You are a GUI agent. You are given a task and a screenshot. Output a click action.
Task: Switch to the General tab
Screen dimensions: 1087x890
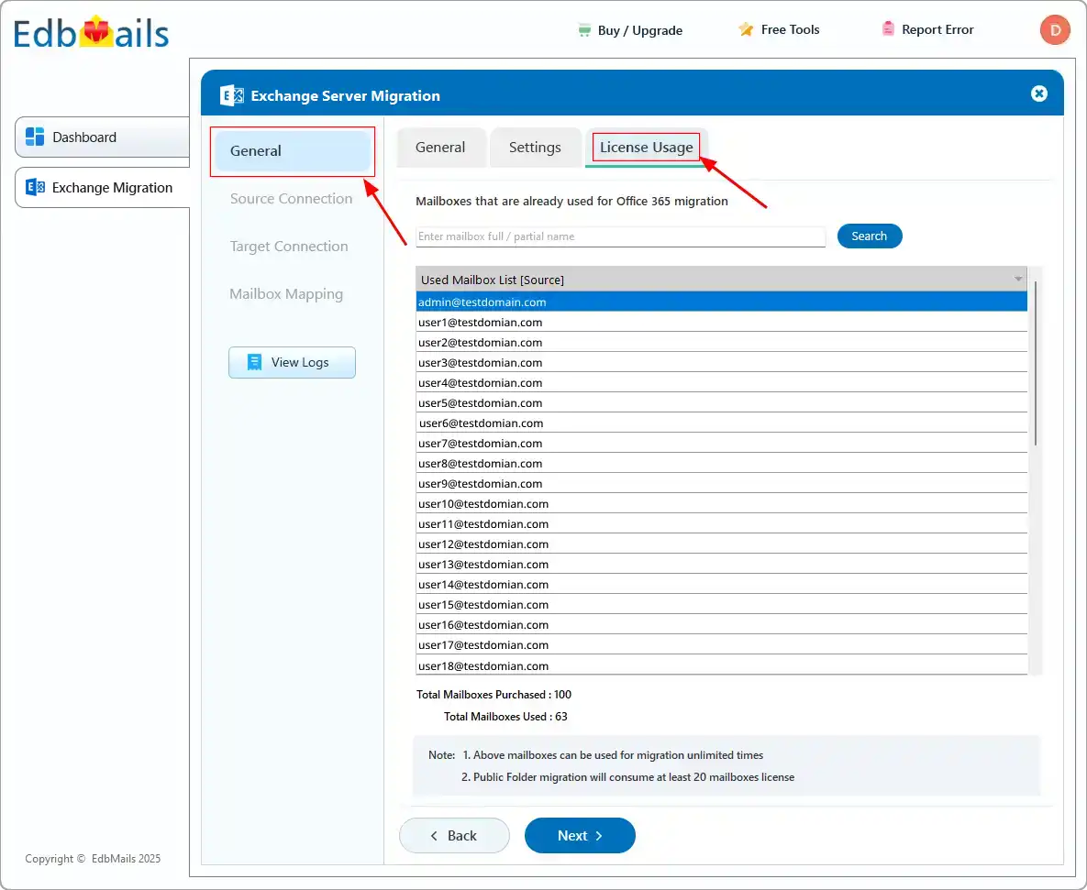point(441,148)
